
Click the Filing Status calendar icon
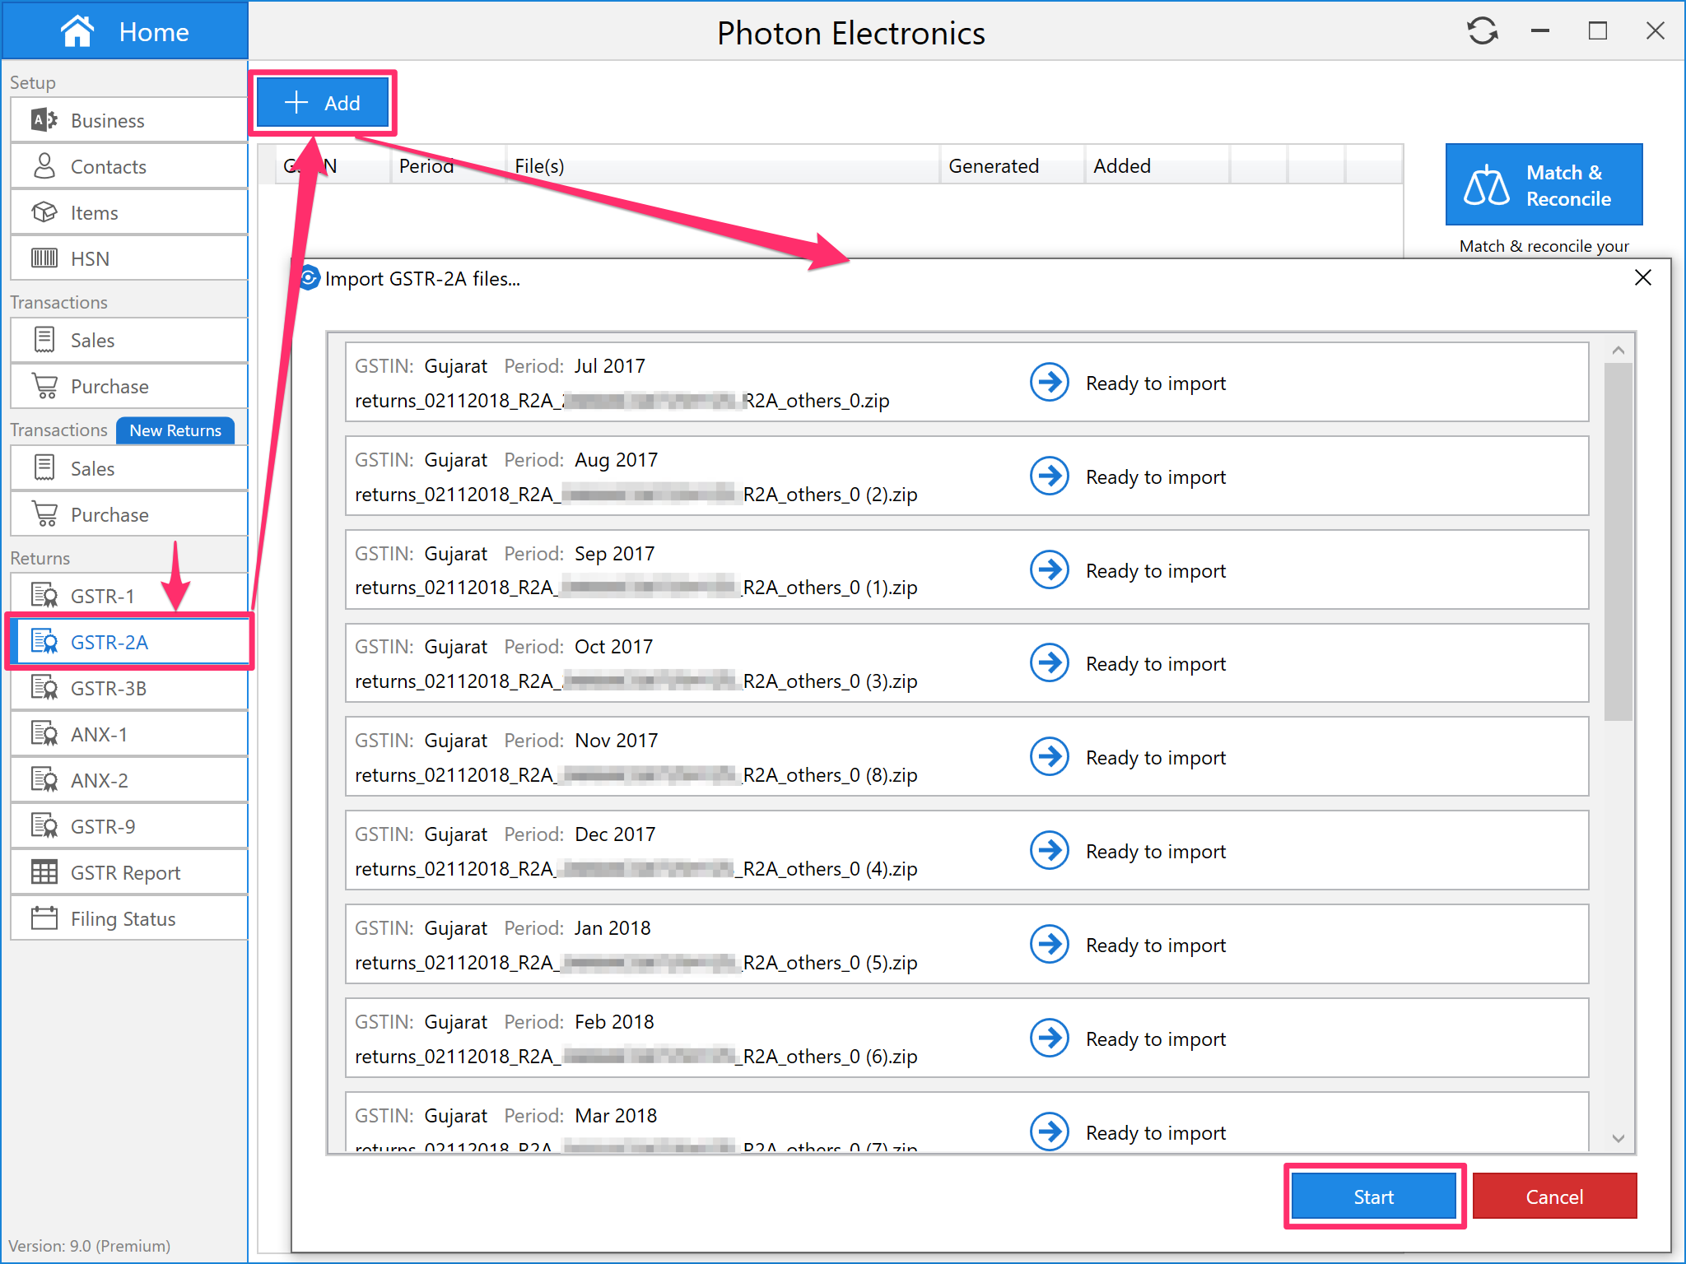tap(44, 918)
